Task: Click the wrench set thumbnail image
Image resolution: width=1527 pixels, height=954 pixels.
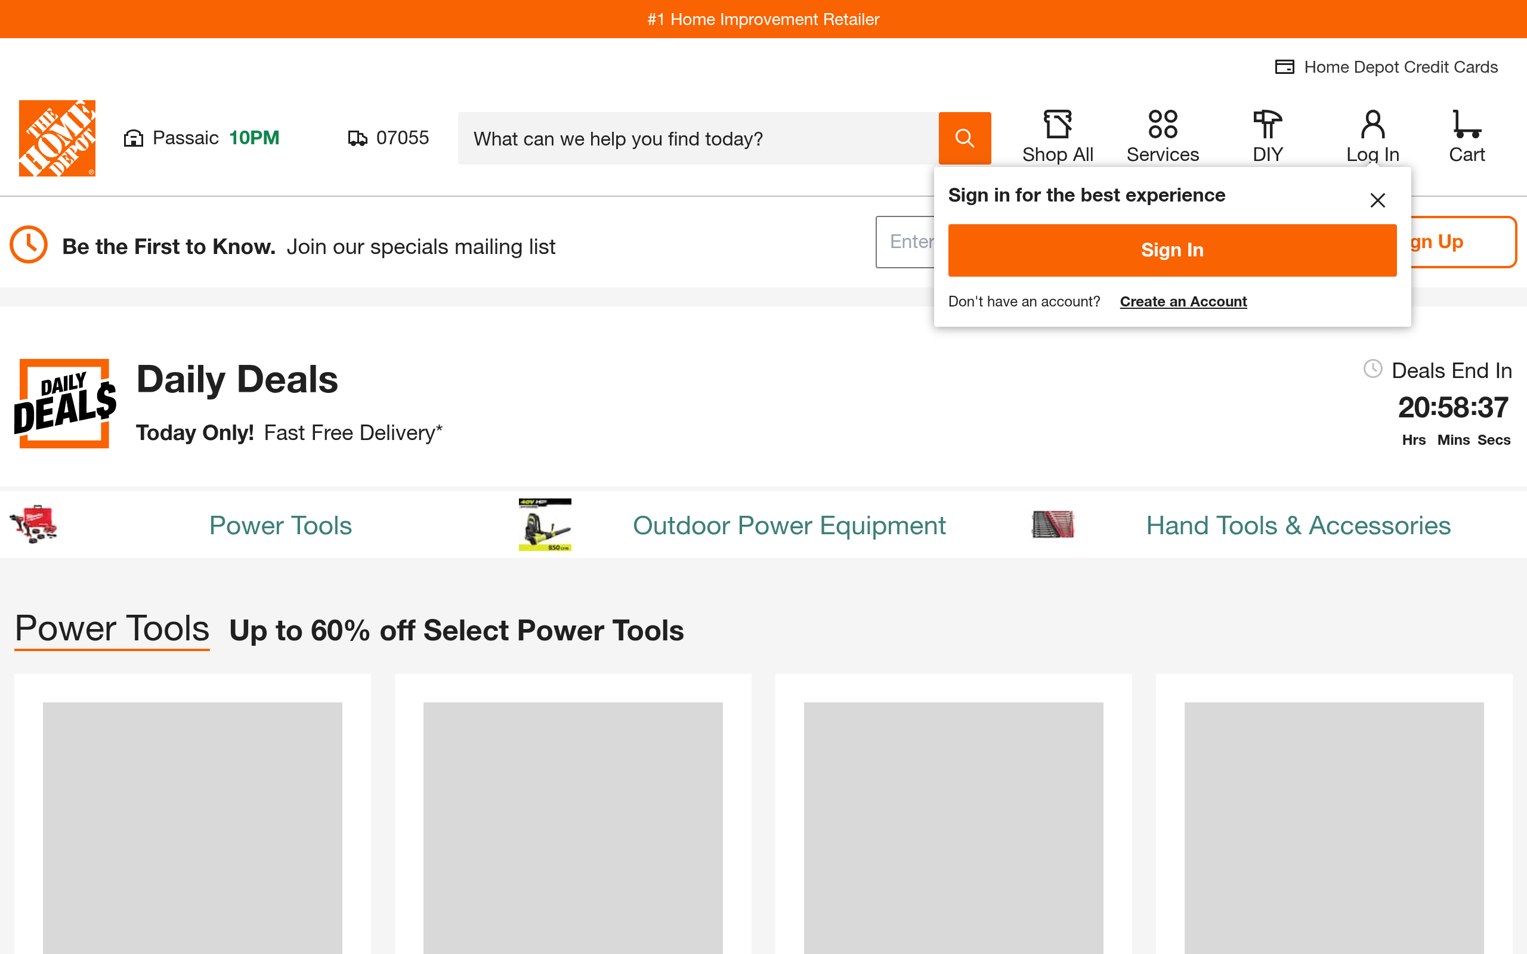Action: point(1052,524)
